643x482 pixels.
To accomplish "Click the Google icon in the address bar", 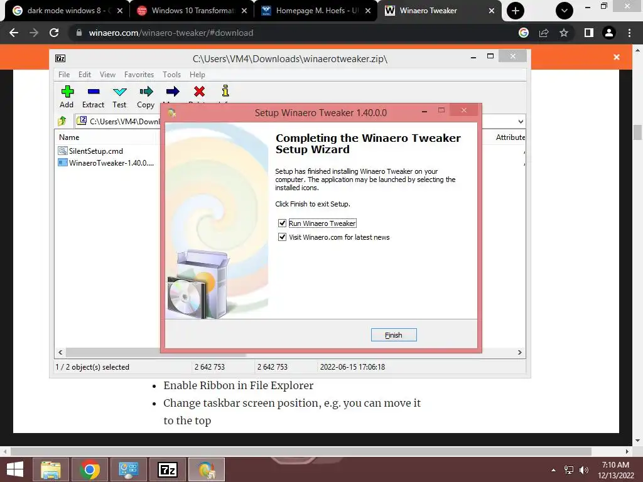I will tap(524, 33).
